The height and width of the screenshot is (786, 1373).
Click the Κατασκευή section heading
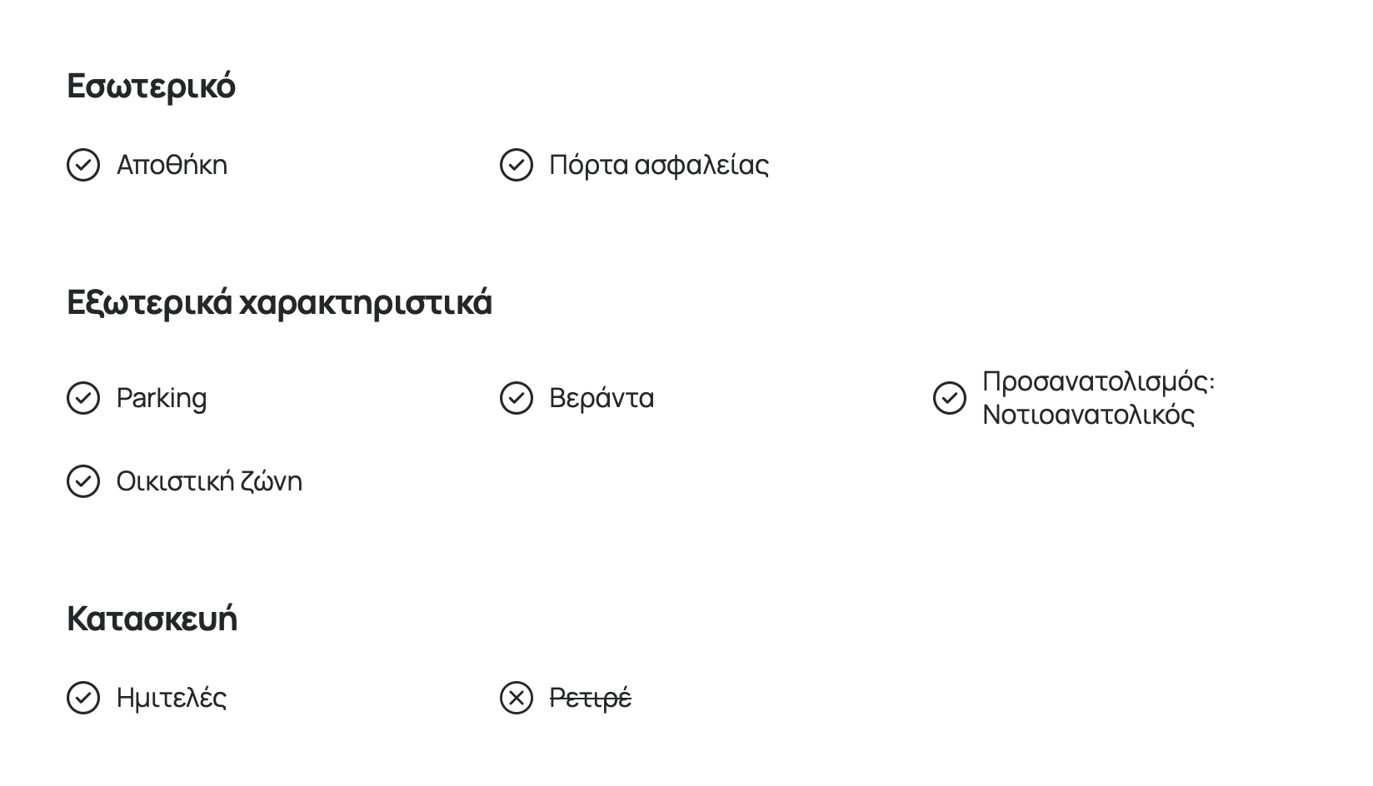(152, 619)
